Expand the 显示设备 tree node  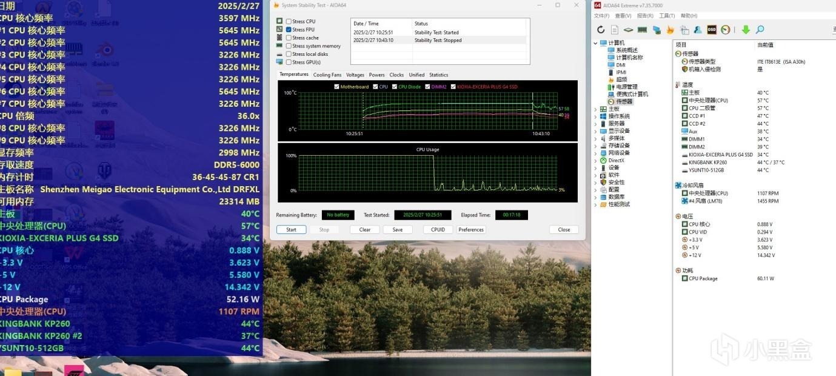click(x=595, y=131)
